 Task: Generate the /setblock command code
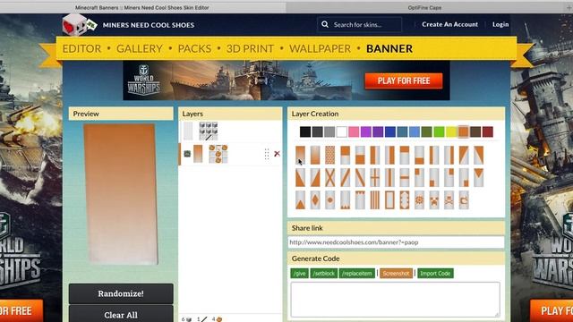323,274
